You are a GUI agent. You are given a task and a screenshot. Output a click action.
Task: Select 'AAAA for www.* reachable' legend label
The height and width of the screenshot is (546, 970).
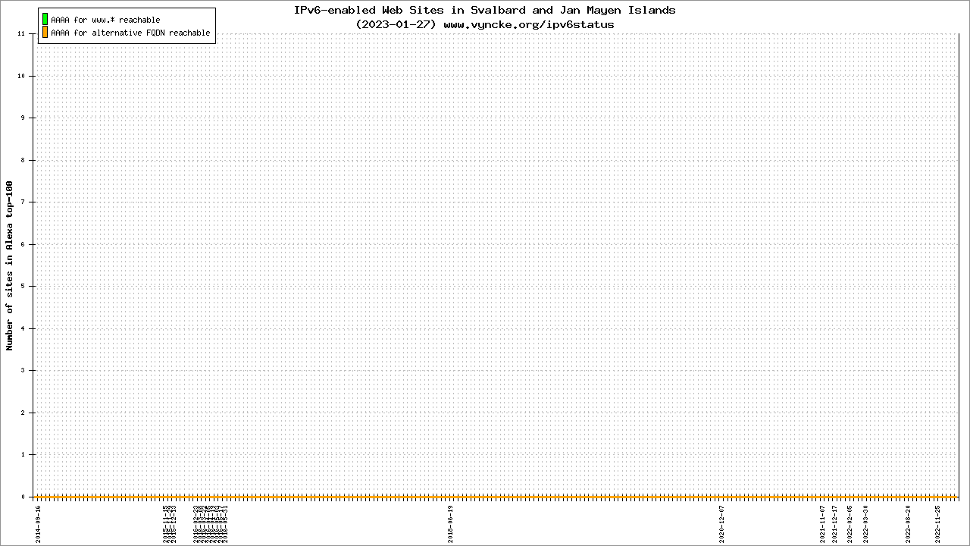(x=105, y=20)
